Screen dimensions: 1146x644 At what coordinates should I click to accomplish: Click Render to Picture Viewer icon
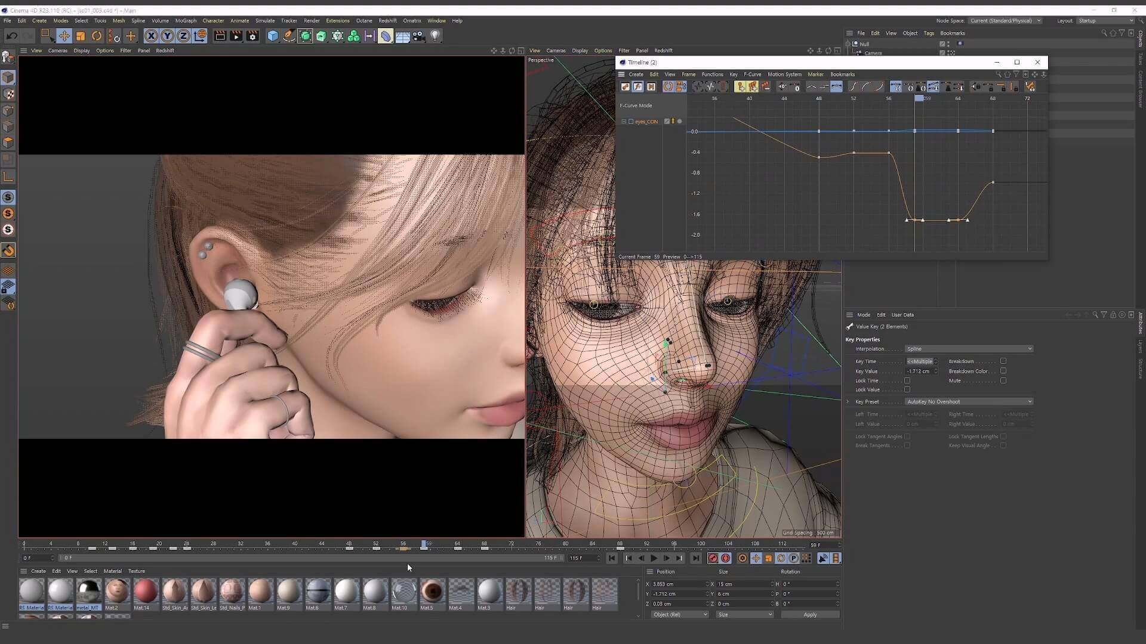point(236,36)
